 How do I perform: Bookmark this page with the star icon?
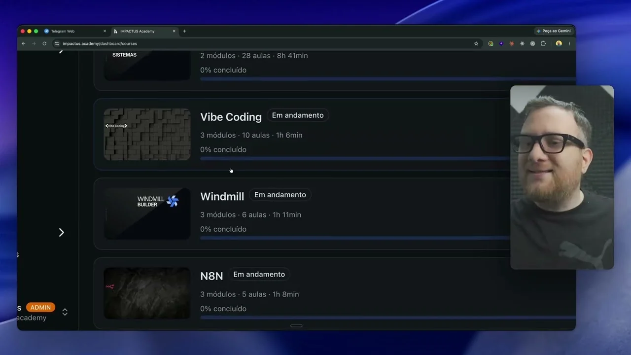pyautogui.click(x=476, y=43)
